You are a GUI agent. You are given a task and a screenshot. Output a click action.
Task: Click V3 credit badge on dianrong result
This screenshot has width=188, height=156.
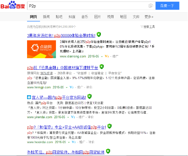pos(107,56)
